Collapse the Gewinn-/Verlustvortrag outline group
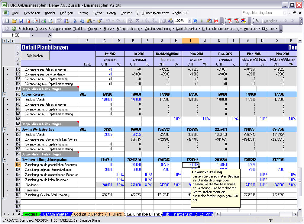Image resolution: width=304 pixels, height=224 pixels. 4,129
